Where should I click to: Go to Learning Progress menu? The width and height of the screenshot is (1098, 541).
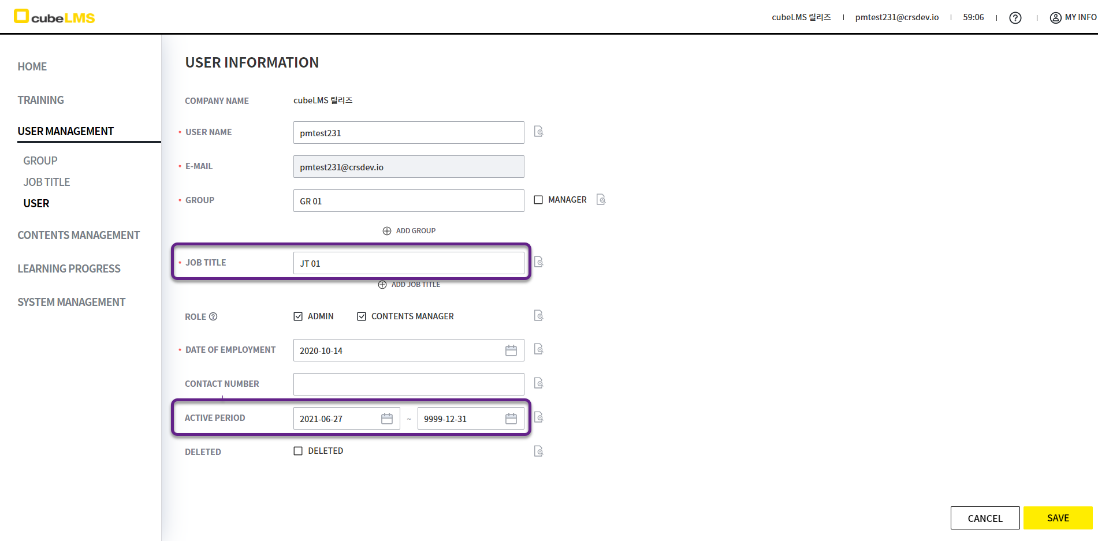pos(69,268)
